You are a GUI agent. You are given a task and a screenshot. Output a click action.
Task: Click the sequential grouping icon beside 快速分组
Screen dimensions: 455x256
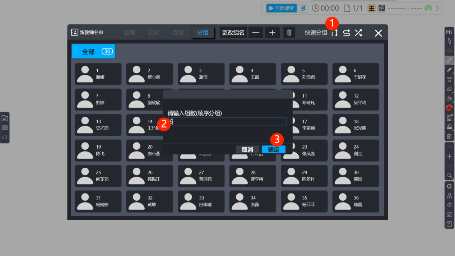tap(335, 33)
